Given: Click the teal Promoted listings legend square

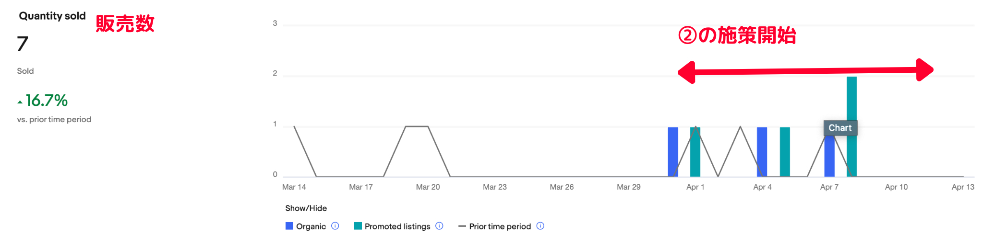Looking at the screenshot, I should point(358,226).
